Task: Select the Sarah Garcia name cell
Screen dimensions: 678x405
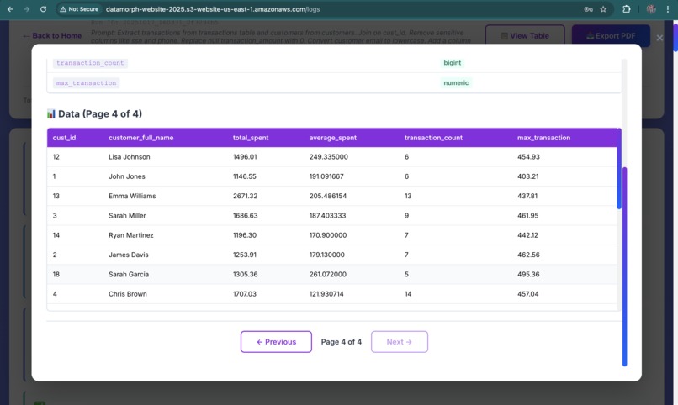Action: (129, 274)
